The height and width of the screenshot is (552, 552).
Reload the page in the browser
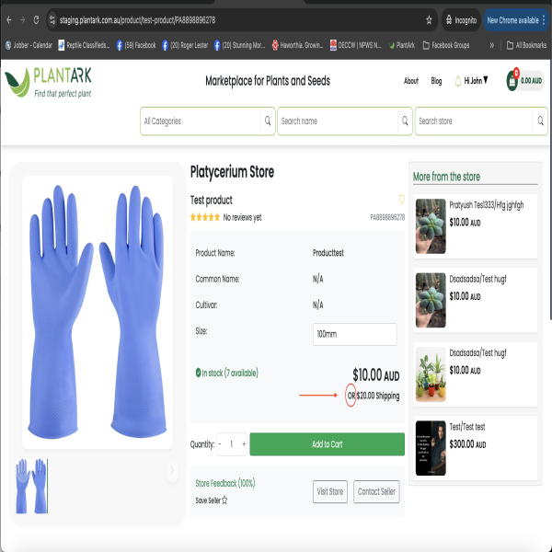[x=36, y=19]
